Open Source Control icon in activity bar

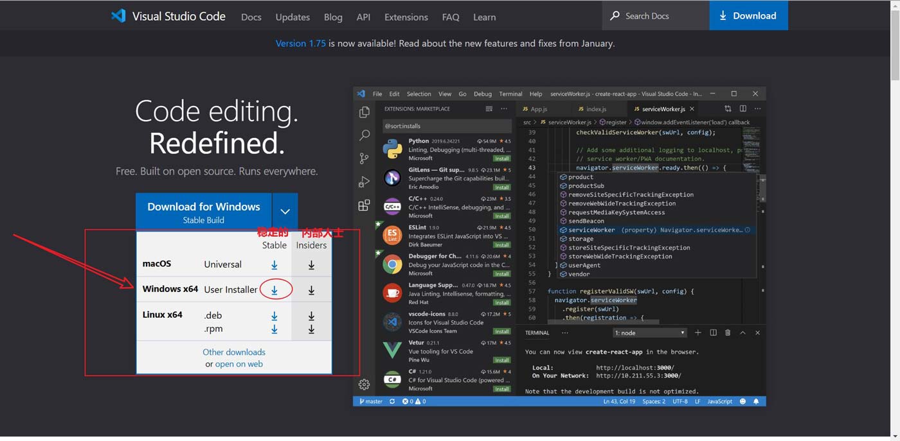pyautogui.click(x=364, y=158)
